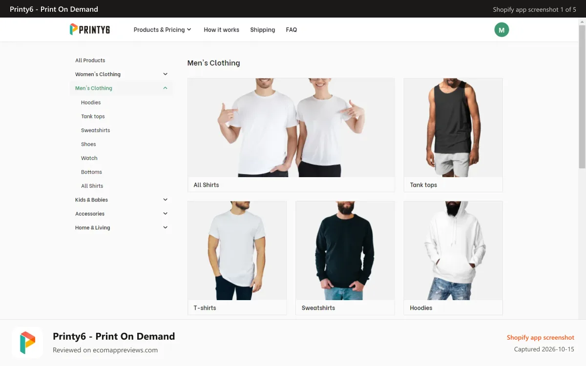Open the All Shirts product image
This screenshot has width=586, height=366.
[291, 128]
